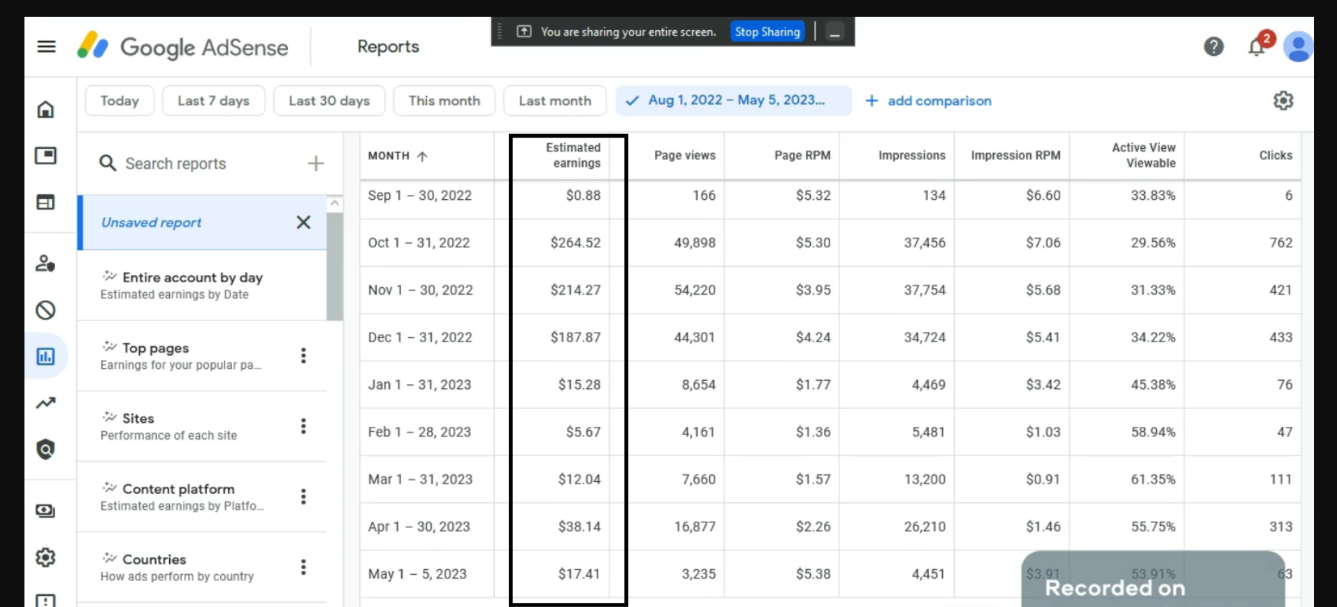The width and height of the screenshot is (1337, 607).
Task: Open the Aug 1, 2022 – May 5, 2023 date picker
Action: [734, 101]
